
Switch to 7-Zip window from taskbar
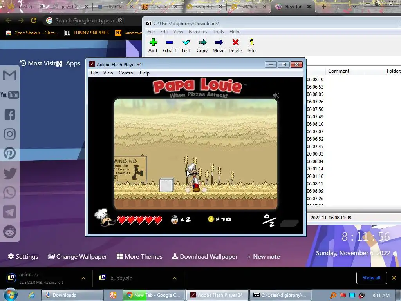point(281,295)
